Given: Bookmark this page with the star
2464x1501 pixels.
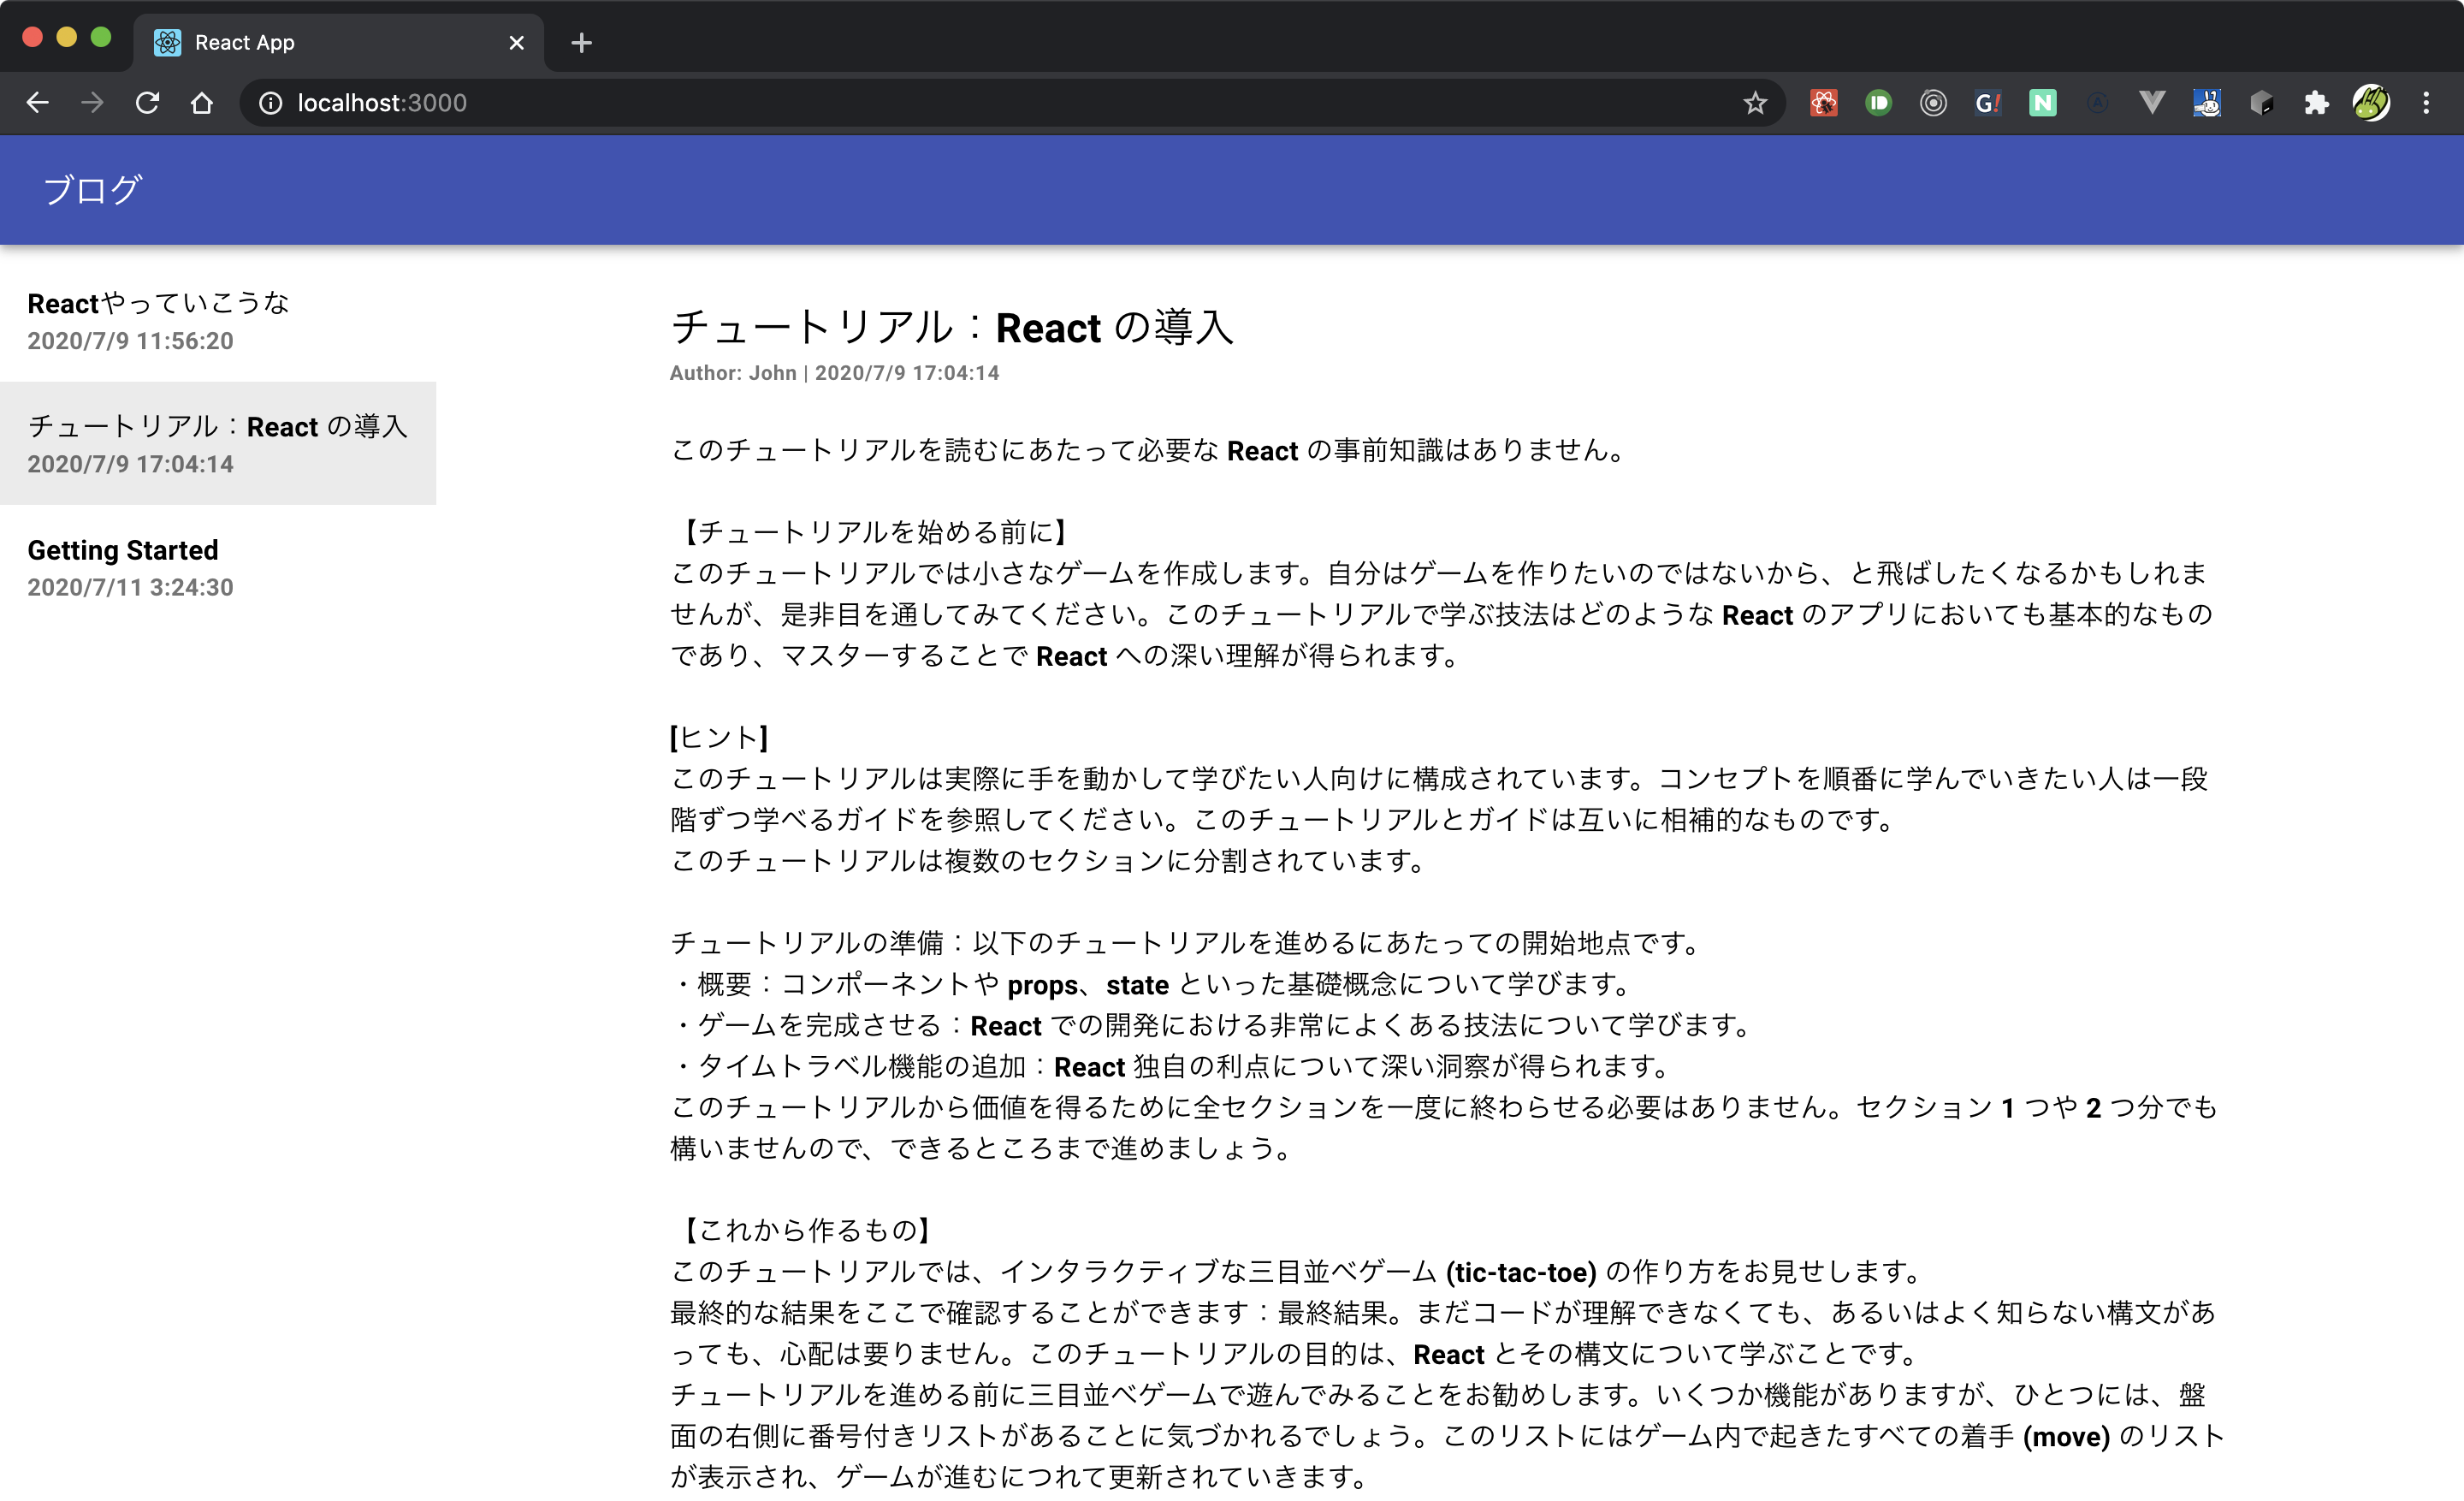Looking at the screenshot, I should coord(1755,103).
